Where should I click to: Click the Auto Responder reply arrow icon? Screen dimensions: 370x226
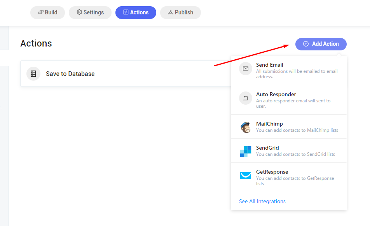pos(246,98)
